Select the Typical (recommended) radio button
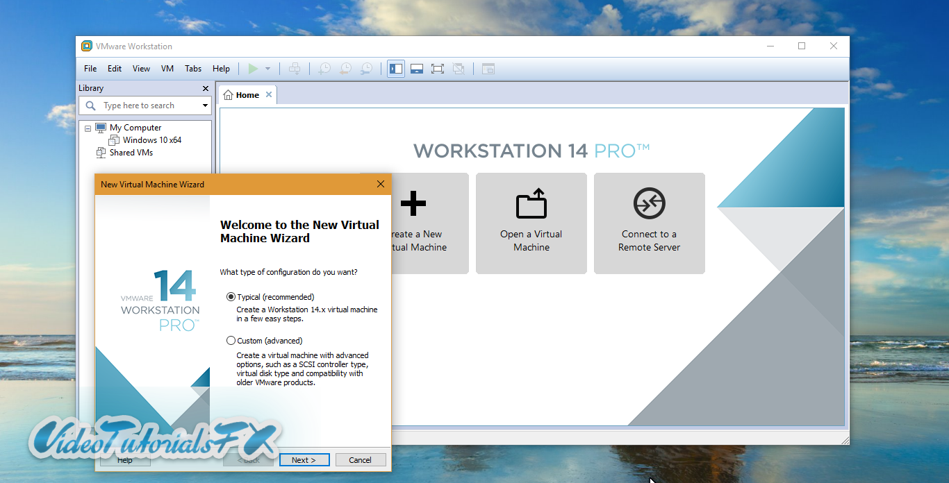Viewport: 949px width, 483px height. (231, 297)
